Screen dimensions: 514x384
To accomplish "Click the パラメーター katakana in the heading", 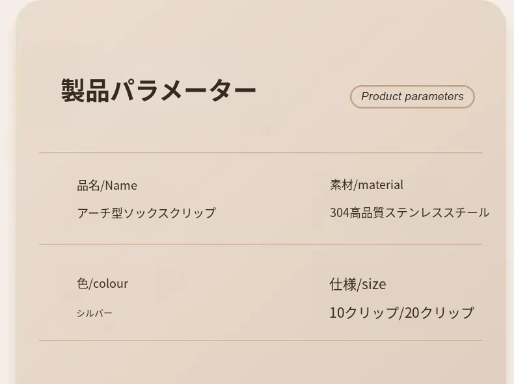I will [183, 91].
